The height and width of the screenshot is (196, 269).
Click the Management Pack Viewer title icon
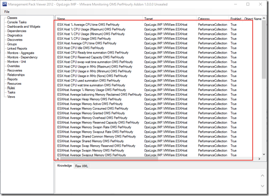click(x=4, y=4)
